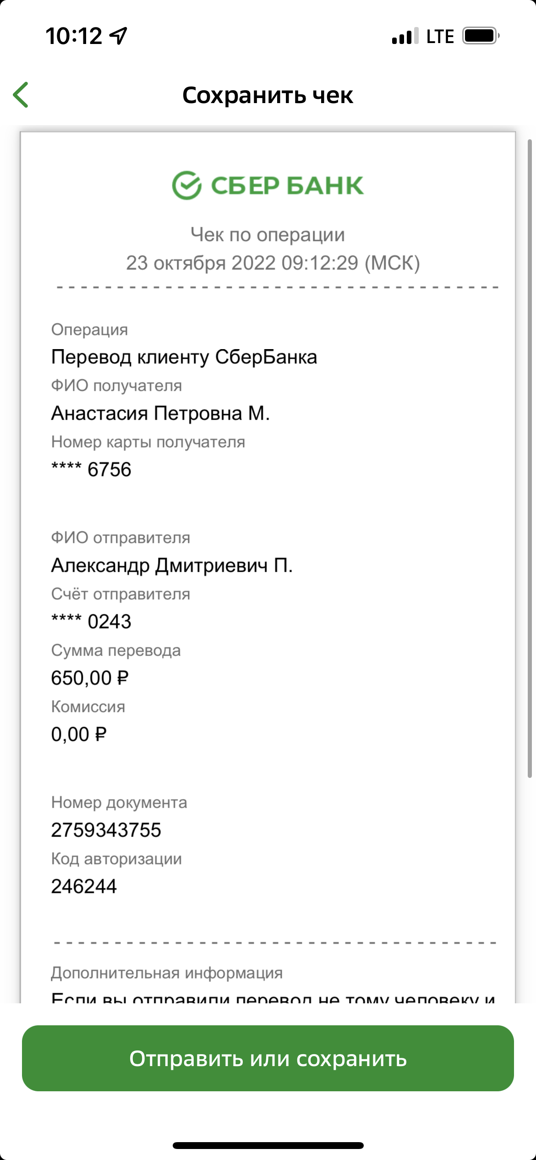This screenshot has width=536, height=1160.
Task: Tap the transfer amount 650,00 ₽
Action: 90,678
